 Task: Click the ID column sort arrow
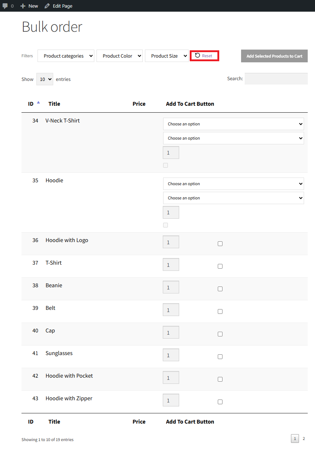pyautogui.click(x=38, y=102)
